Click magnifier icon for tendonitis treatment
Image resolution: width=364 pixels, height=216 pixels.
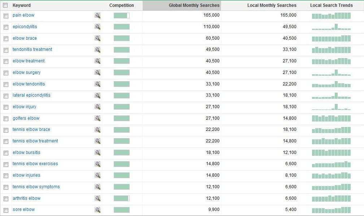[97, 50]
